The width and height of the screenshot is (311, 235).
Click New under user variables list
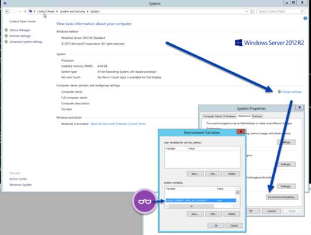point(195,174)
